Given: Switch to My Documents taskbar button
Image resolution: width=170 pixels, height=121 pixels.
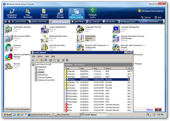Looking at the screenshot, I should point(67,115).
